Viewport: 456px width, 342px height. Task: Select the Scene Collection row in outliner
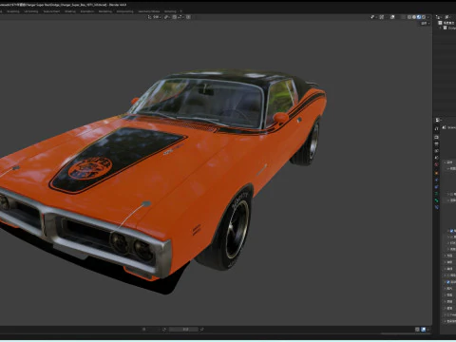(446, 23)
